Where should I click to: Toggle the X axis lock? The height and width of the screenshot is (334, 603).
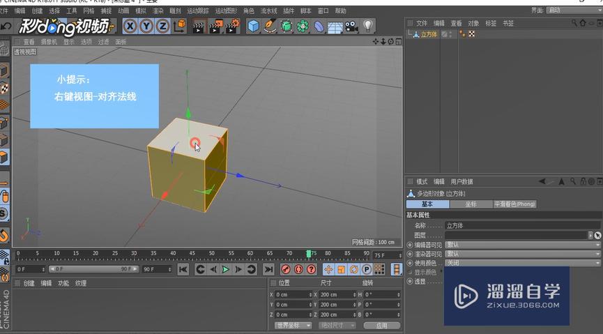click(x=130, y=26)
